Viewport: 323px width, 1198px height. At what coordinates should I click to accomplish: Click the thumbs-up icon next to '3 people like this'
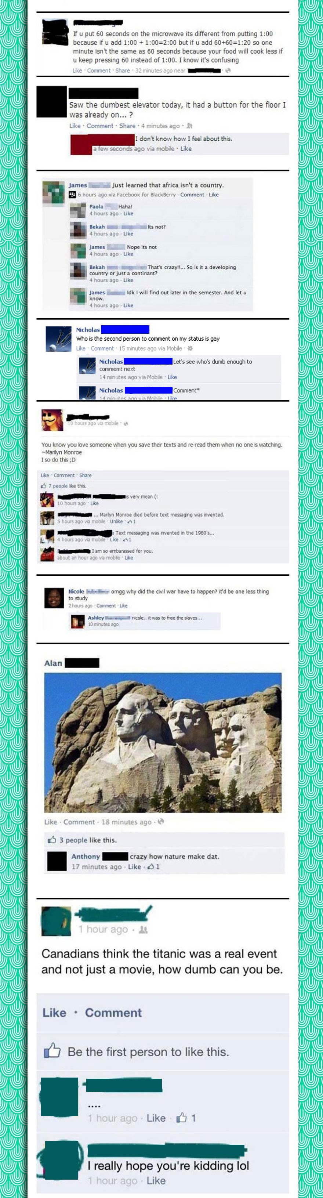coord(52,839)
